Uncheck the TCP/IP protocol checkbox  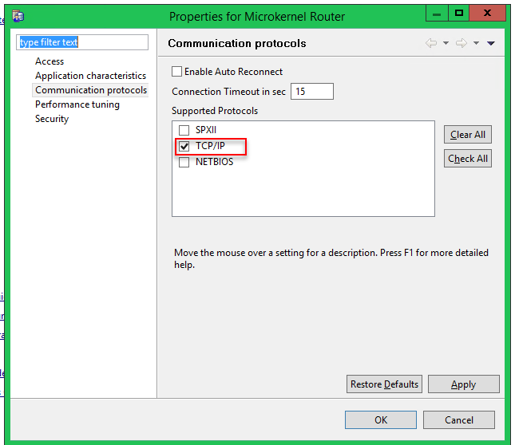coord(184,146)
